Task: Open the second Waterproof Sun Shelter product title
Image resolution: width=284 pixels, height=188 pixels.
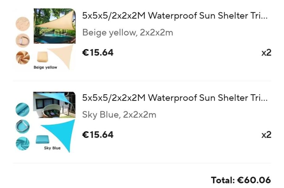Action: (x=175, y=98)
